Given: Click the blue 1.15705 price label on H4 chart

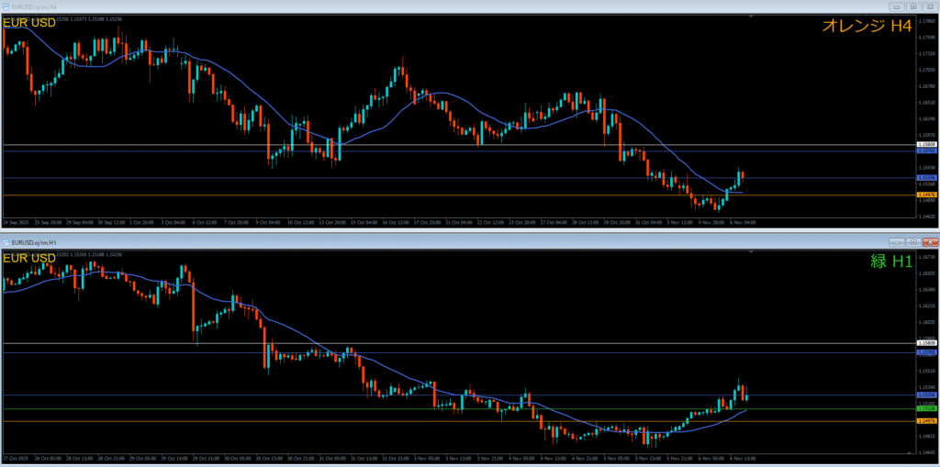Looking at the screenshot, I should pos(927,151).
